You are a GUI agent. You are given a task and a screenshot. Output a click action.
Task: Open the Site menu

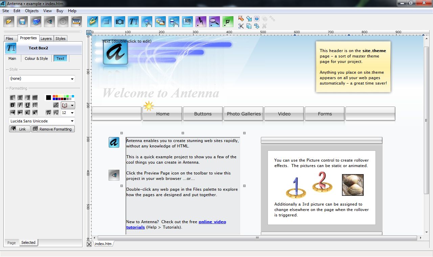[x=6, y=11]
